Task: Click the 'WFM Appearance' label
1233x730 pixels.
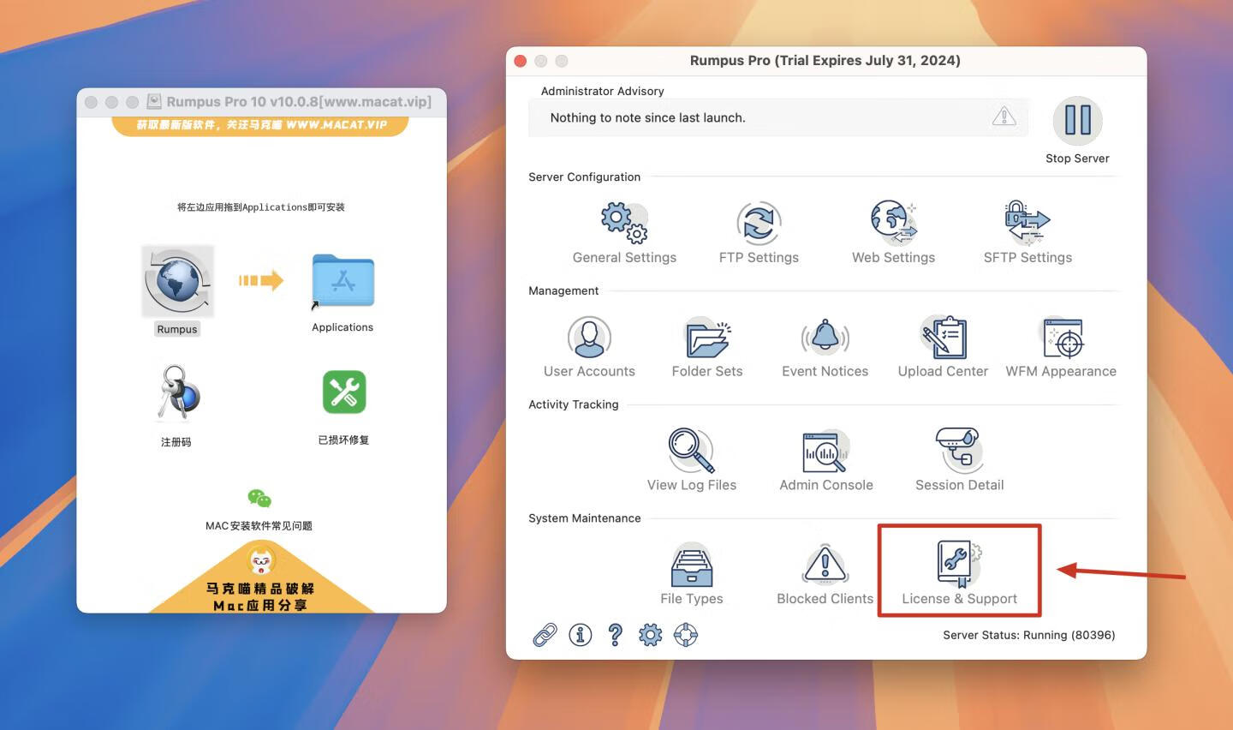Action: pos(1061,371)
